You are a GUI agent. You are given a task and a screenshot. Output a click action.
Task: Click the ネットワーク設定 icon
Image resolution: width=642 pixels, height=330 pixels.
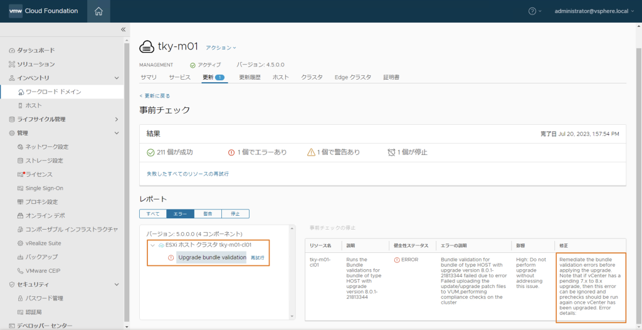pos(21,147)
